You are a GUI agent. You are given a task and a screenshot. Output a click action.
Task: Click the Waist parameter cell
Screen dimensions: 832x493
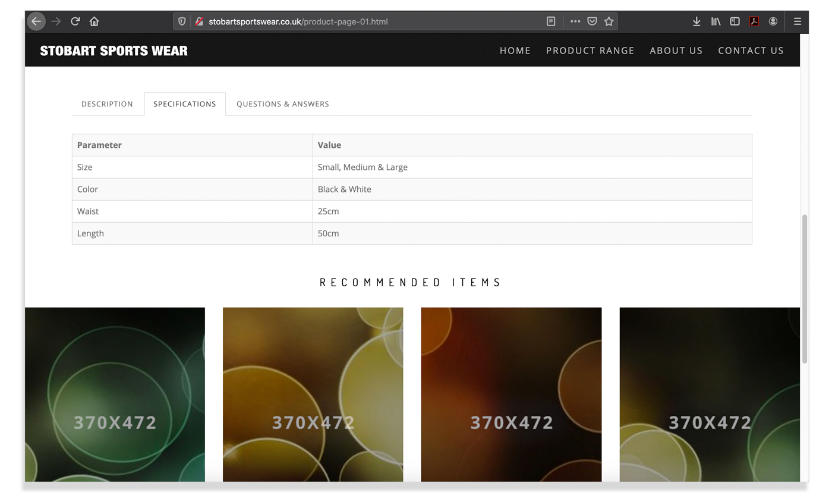pos(193,211)
